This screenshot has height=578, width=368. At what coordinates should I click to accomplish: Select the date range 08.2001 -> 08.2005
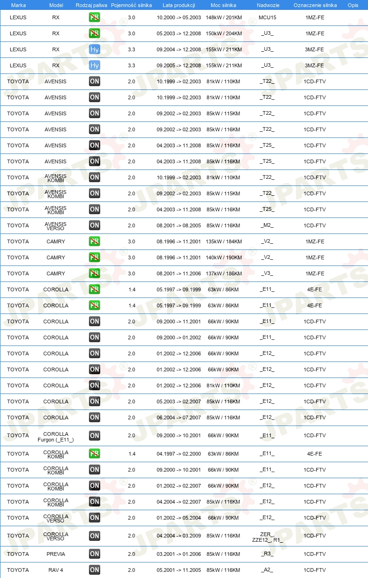click(179, 225)
